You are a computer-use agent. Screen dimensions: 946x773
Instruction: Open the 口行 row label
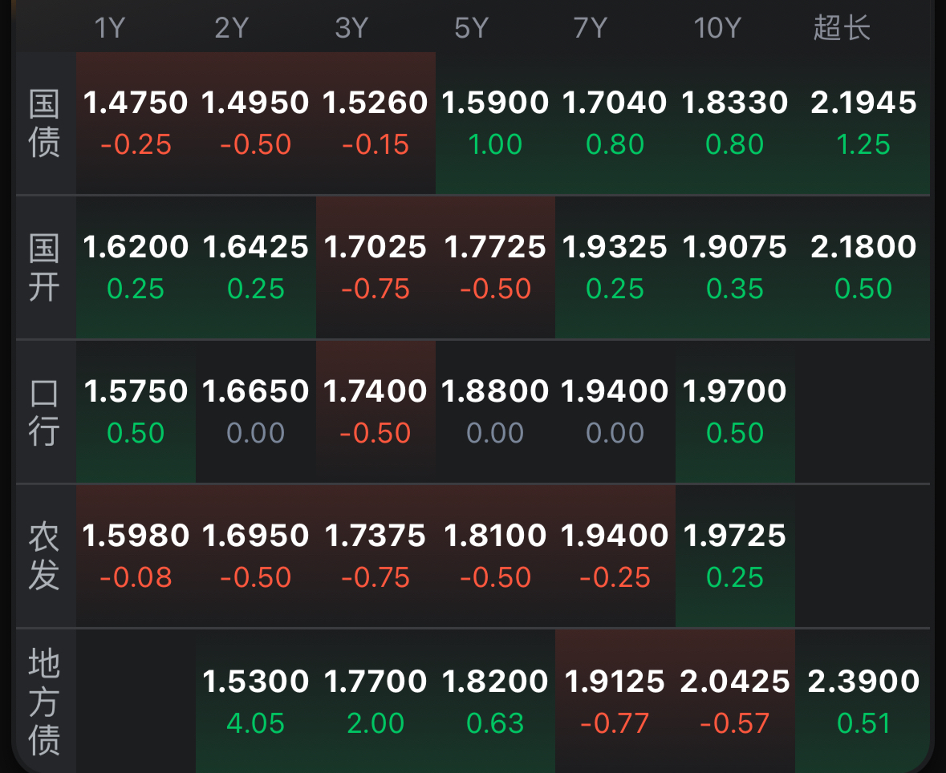[45, 412]
